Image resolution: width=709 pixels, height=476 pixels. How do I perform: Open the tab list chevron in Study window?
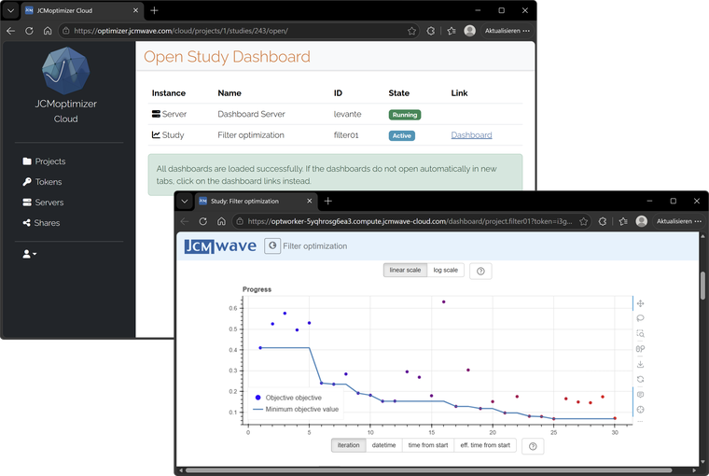pos(185,201)
